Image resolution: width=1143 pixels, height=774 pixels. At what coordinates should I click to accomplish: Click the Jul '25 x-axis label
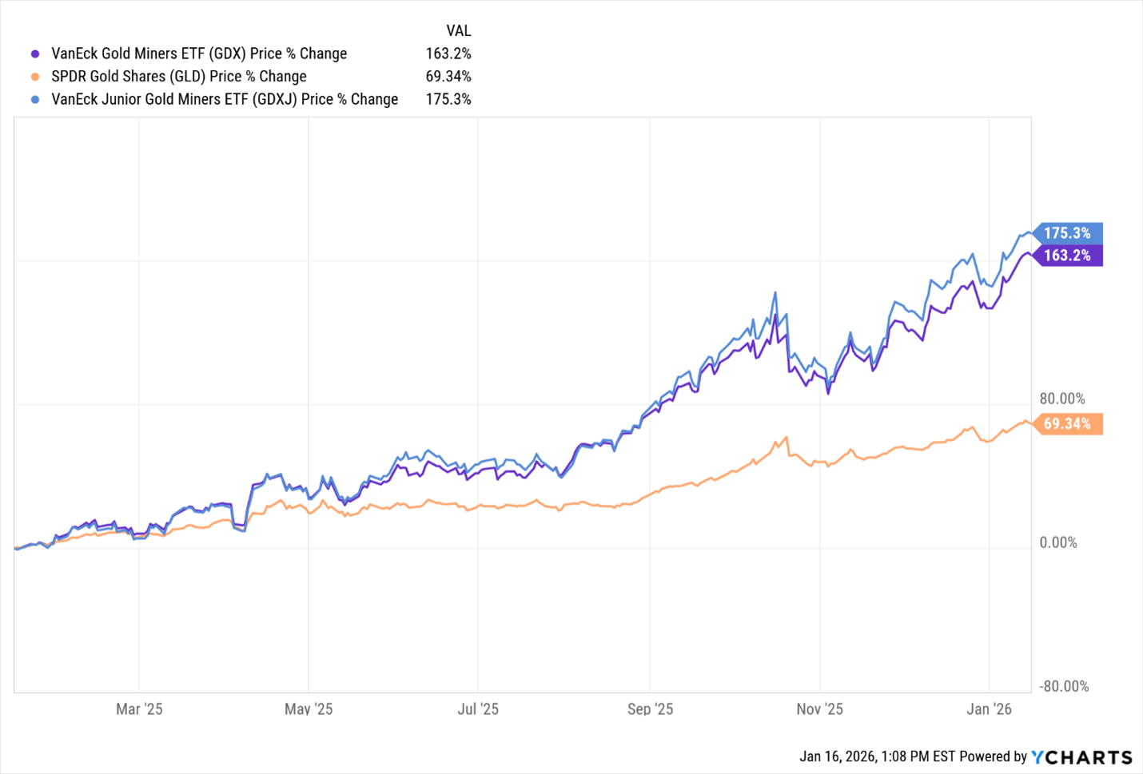click(x=478, y=709)
